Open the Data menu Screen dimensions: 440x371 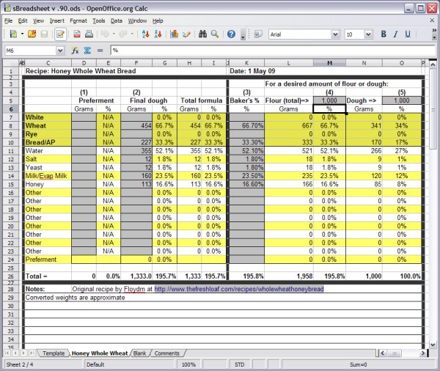click(116, 21)
